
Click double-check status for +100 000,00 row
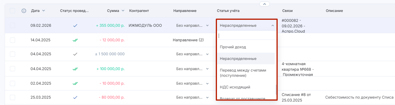pos(75,69)
